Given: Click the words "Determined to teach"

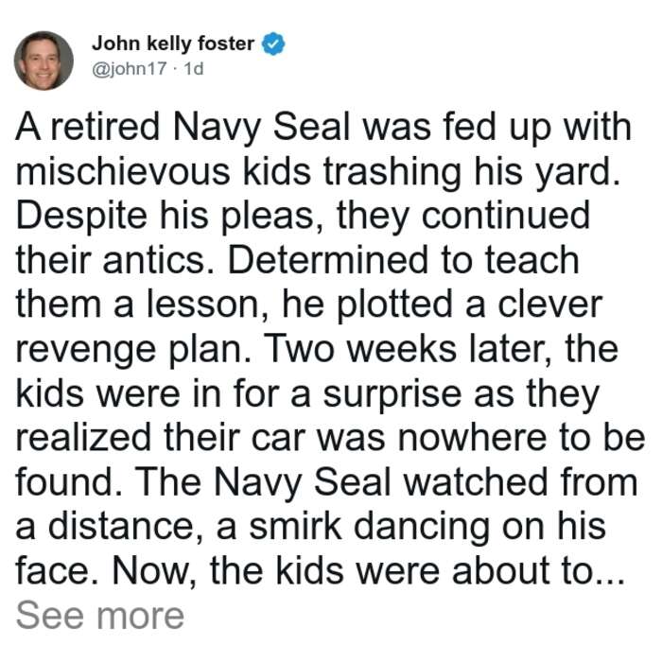Looking at the screenshot, I should tap(403, 260).
